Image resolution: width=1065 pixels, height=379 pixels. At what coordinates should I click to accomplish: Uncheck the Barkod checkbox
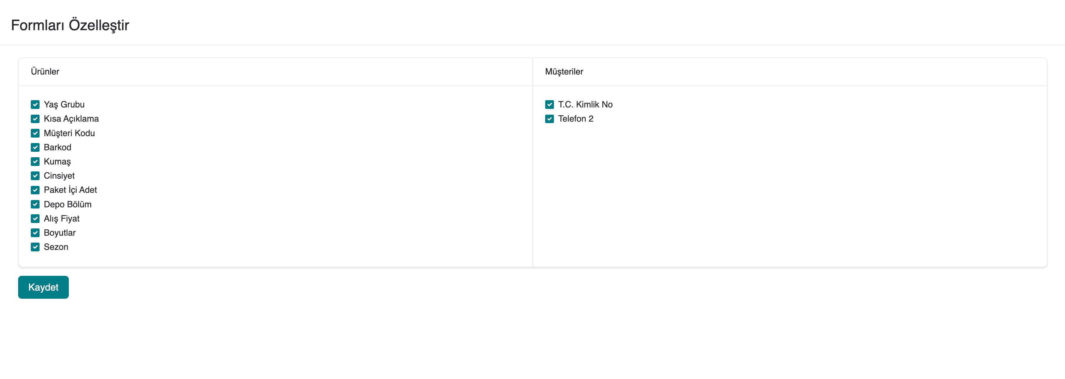pos(35,148)
